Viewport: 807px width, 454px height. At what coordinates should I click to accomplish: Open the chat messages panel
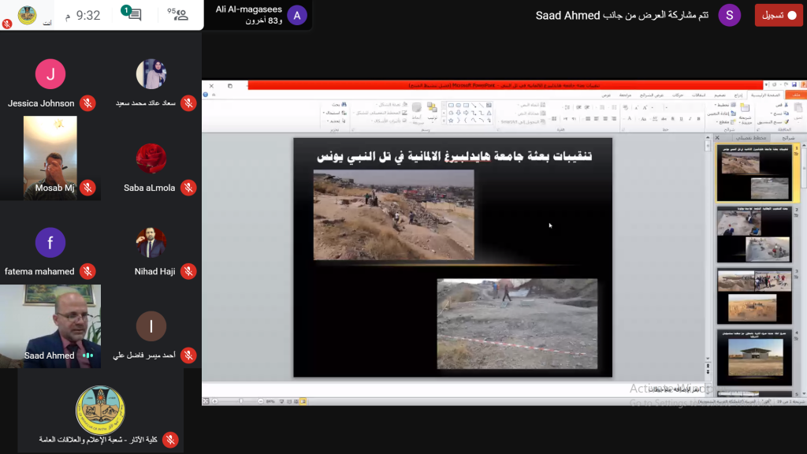134,15
